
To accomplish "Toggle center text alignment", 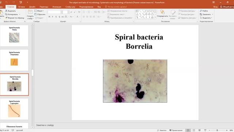I will (x=87, y=16).
